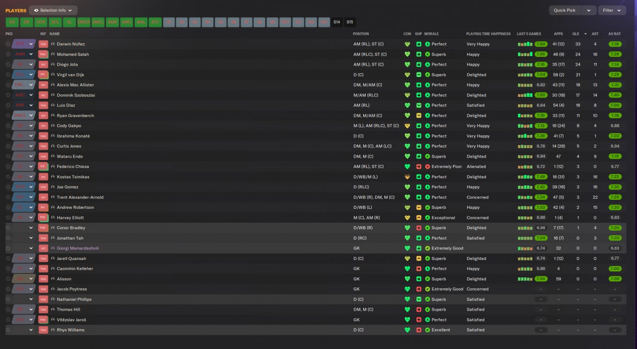This screenshot has height=349, width=637.
Task: Click the condition heart for Darwin Núñez
Action: pos(407,44)
